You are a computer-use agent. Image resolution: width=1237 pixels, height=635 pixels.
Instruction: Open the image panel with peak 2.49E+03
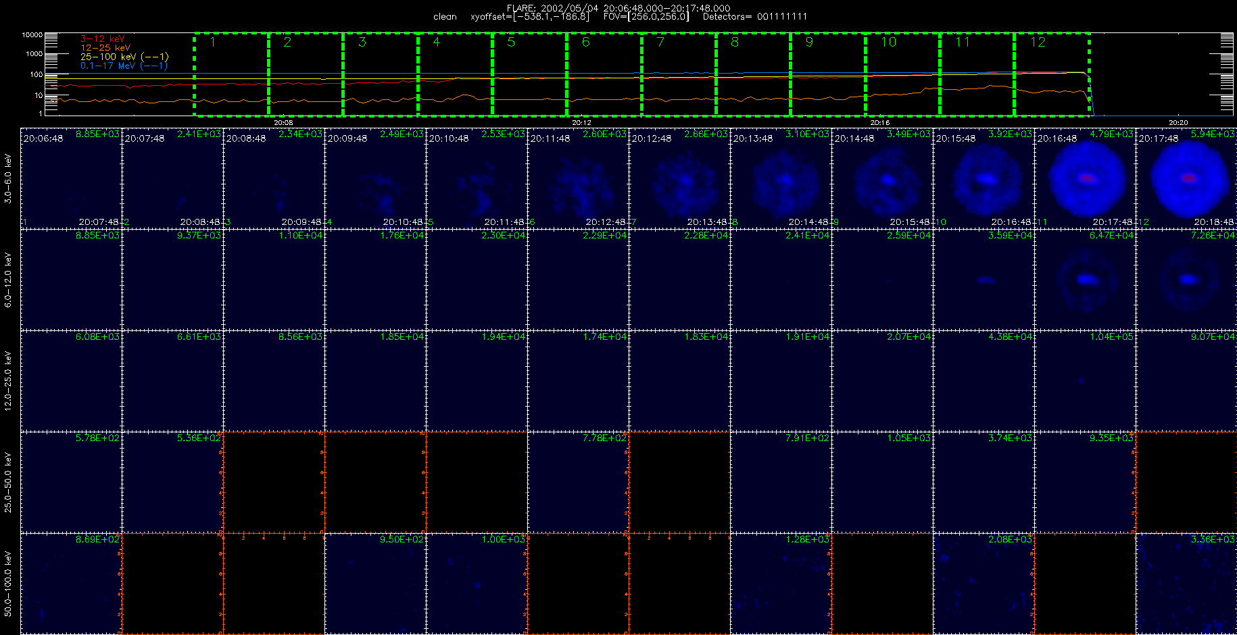click(x=376, y=178)
